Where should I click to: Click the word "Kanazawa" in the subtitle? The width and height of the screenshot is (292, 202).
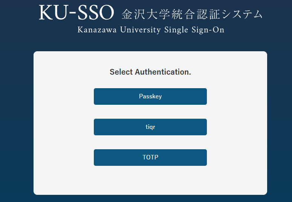[97, 30]
